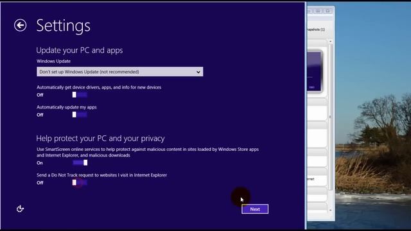Click the 'Windows Update' label

point(53,62)
